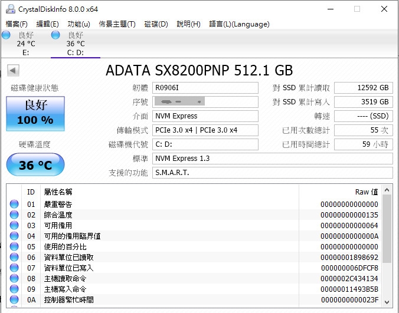399x313 pixels.
Task: Click raw value 0000000000000A
Action: pyautogui.click(x=349, y=236)
